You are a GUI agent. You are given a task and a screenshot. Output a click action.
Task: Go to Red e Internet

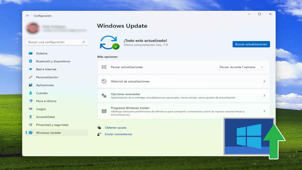tap(57, 69)
